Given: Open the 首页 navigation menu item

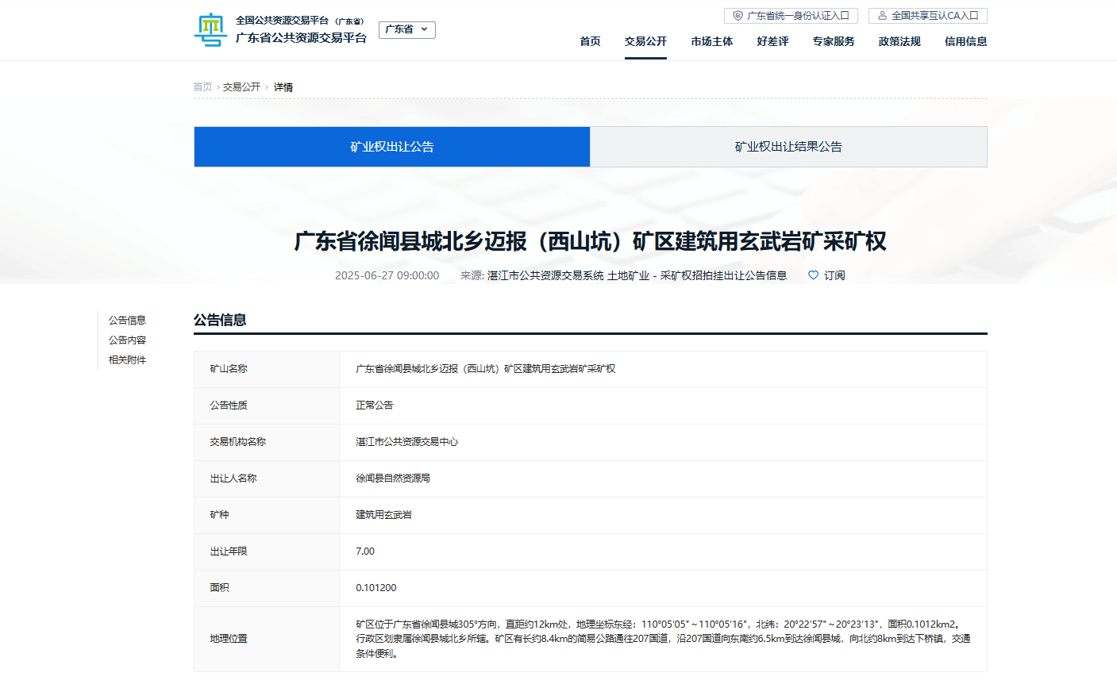Looking at the screenshot, I should point(590,41).
